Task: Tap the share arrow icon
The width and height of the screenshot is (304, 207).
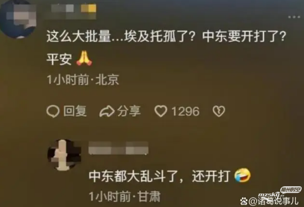Action: click(107, 111)
